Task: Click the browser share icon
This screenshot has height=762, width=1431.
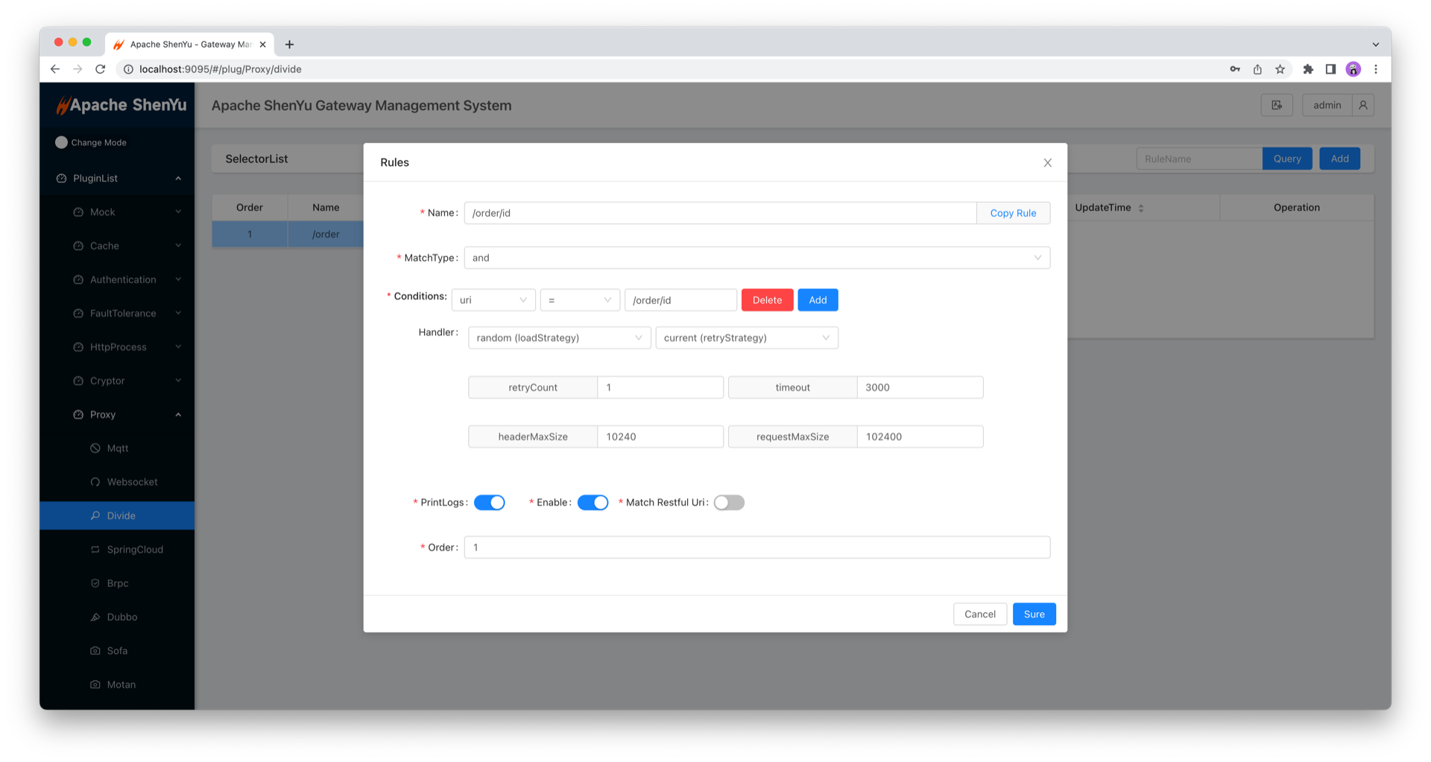Action: pyautogui.click(x=1257, y=69)
